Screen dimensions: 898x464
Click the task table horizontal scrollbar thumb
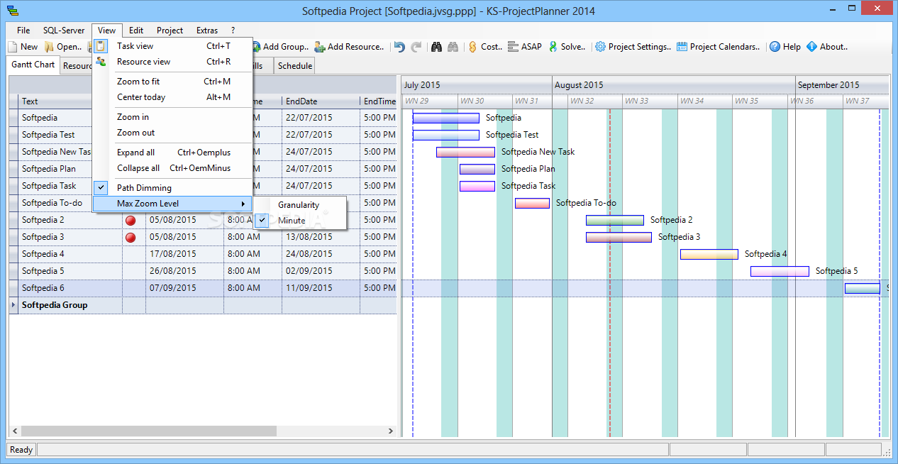click(x=148, y=431)
